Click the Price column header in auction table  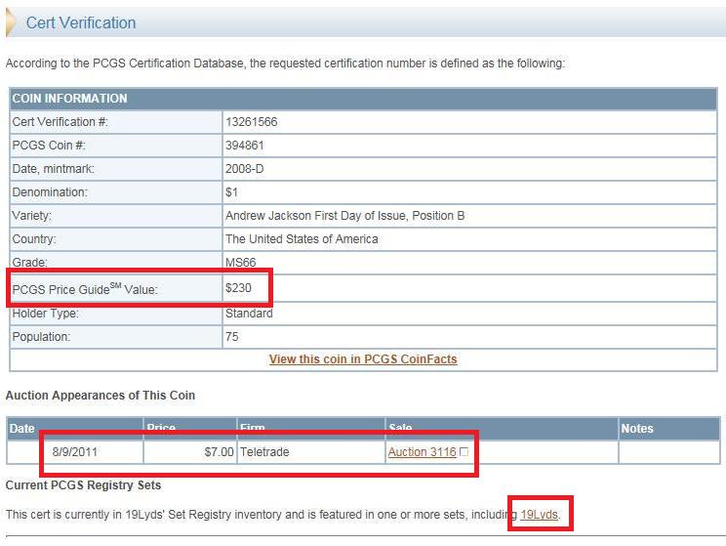pos(161,429)
